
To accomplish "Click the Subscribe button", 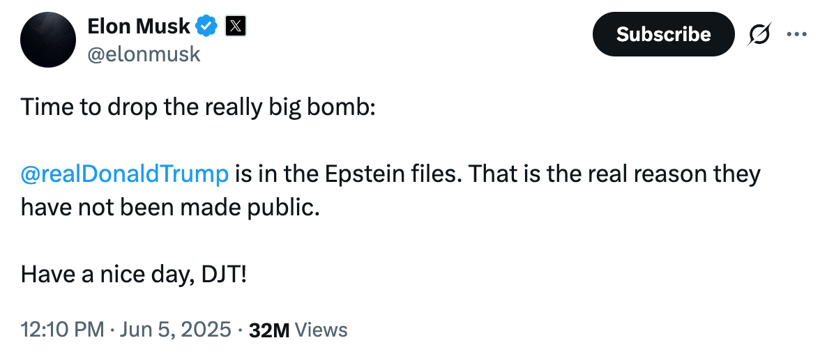I will [x=664, y=34].
